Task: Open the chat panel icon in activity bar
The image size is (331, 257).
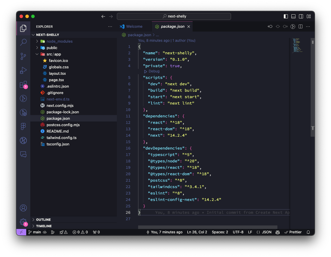Action: tap(23, 154)
